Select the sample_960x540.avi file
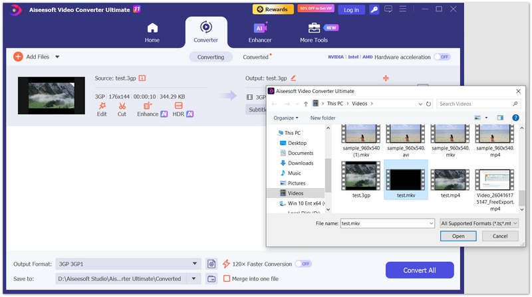The image size is (532, 297). click(x=406, y=140)
